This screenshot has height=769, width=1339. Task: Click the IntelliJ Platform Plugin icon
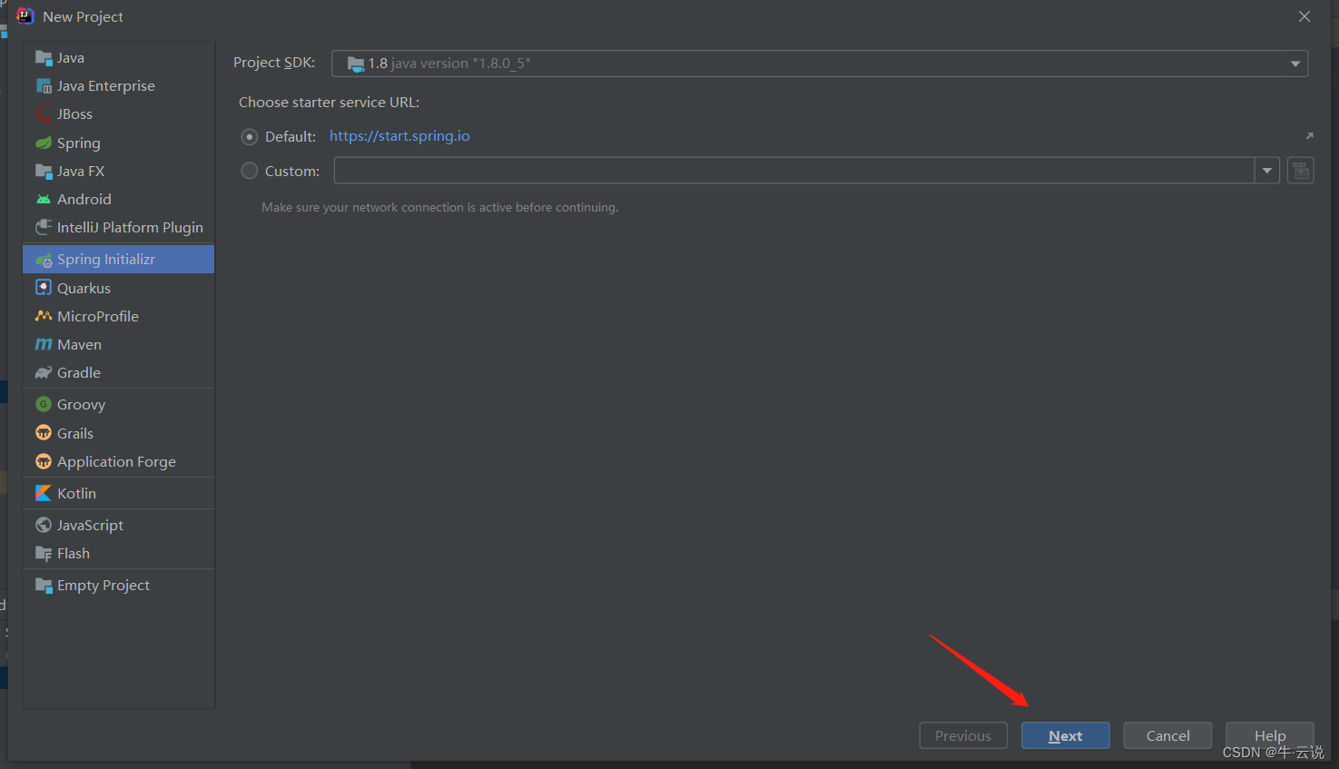pyautogui.click(x=44, y=228)
